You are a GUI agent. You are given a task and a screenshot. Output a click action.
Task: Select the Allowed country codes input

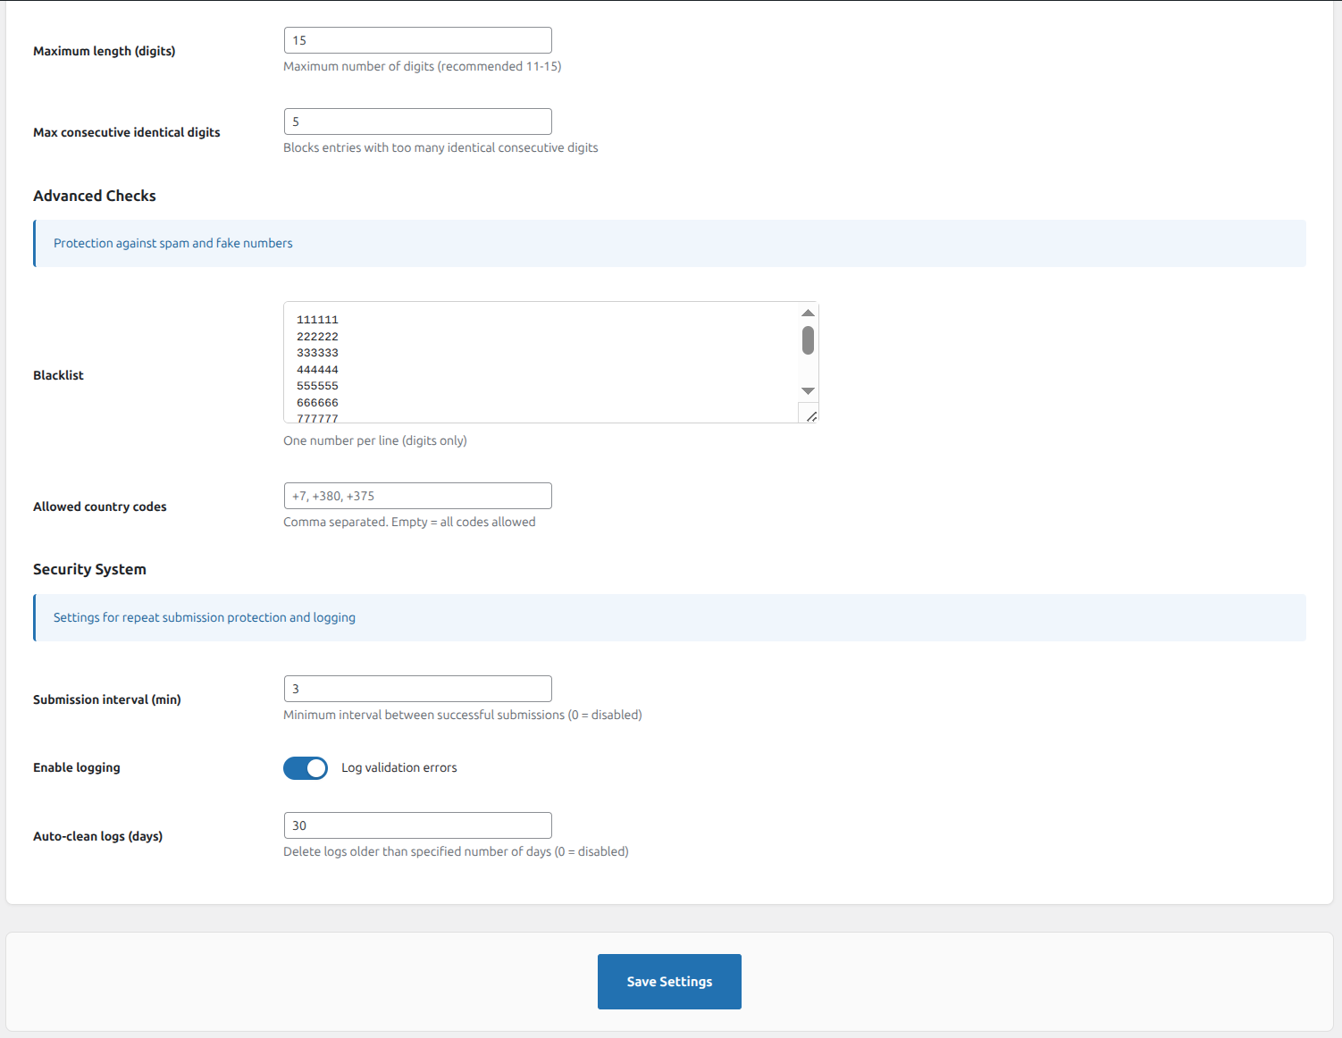point(416,495)
